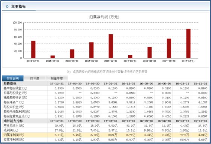Click the 每股经营现金流(元) indicator name

(17, 116)
